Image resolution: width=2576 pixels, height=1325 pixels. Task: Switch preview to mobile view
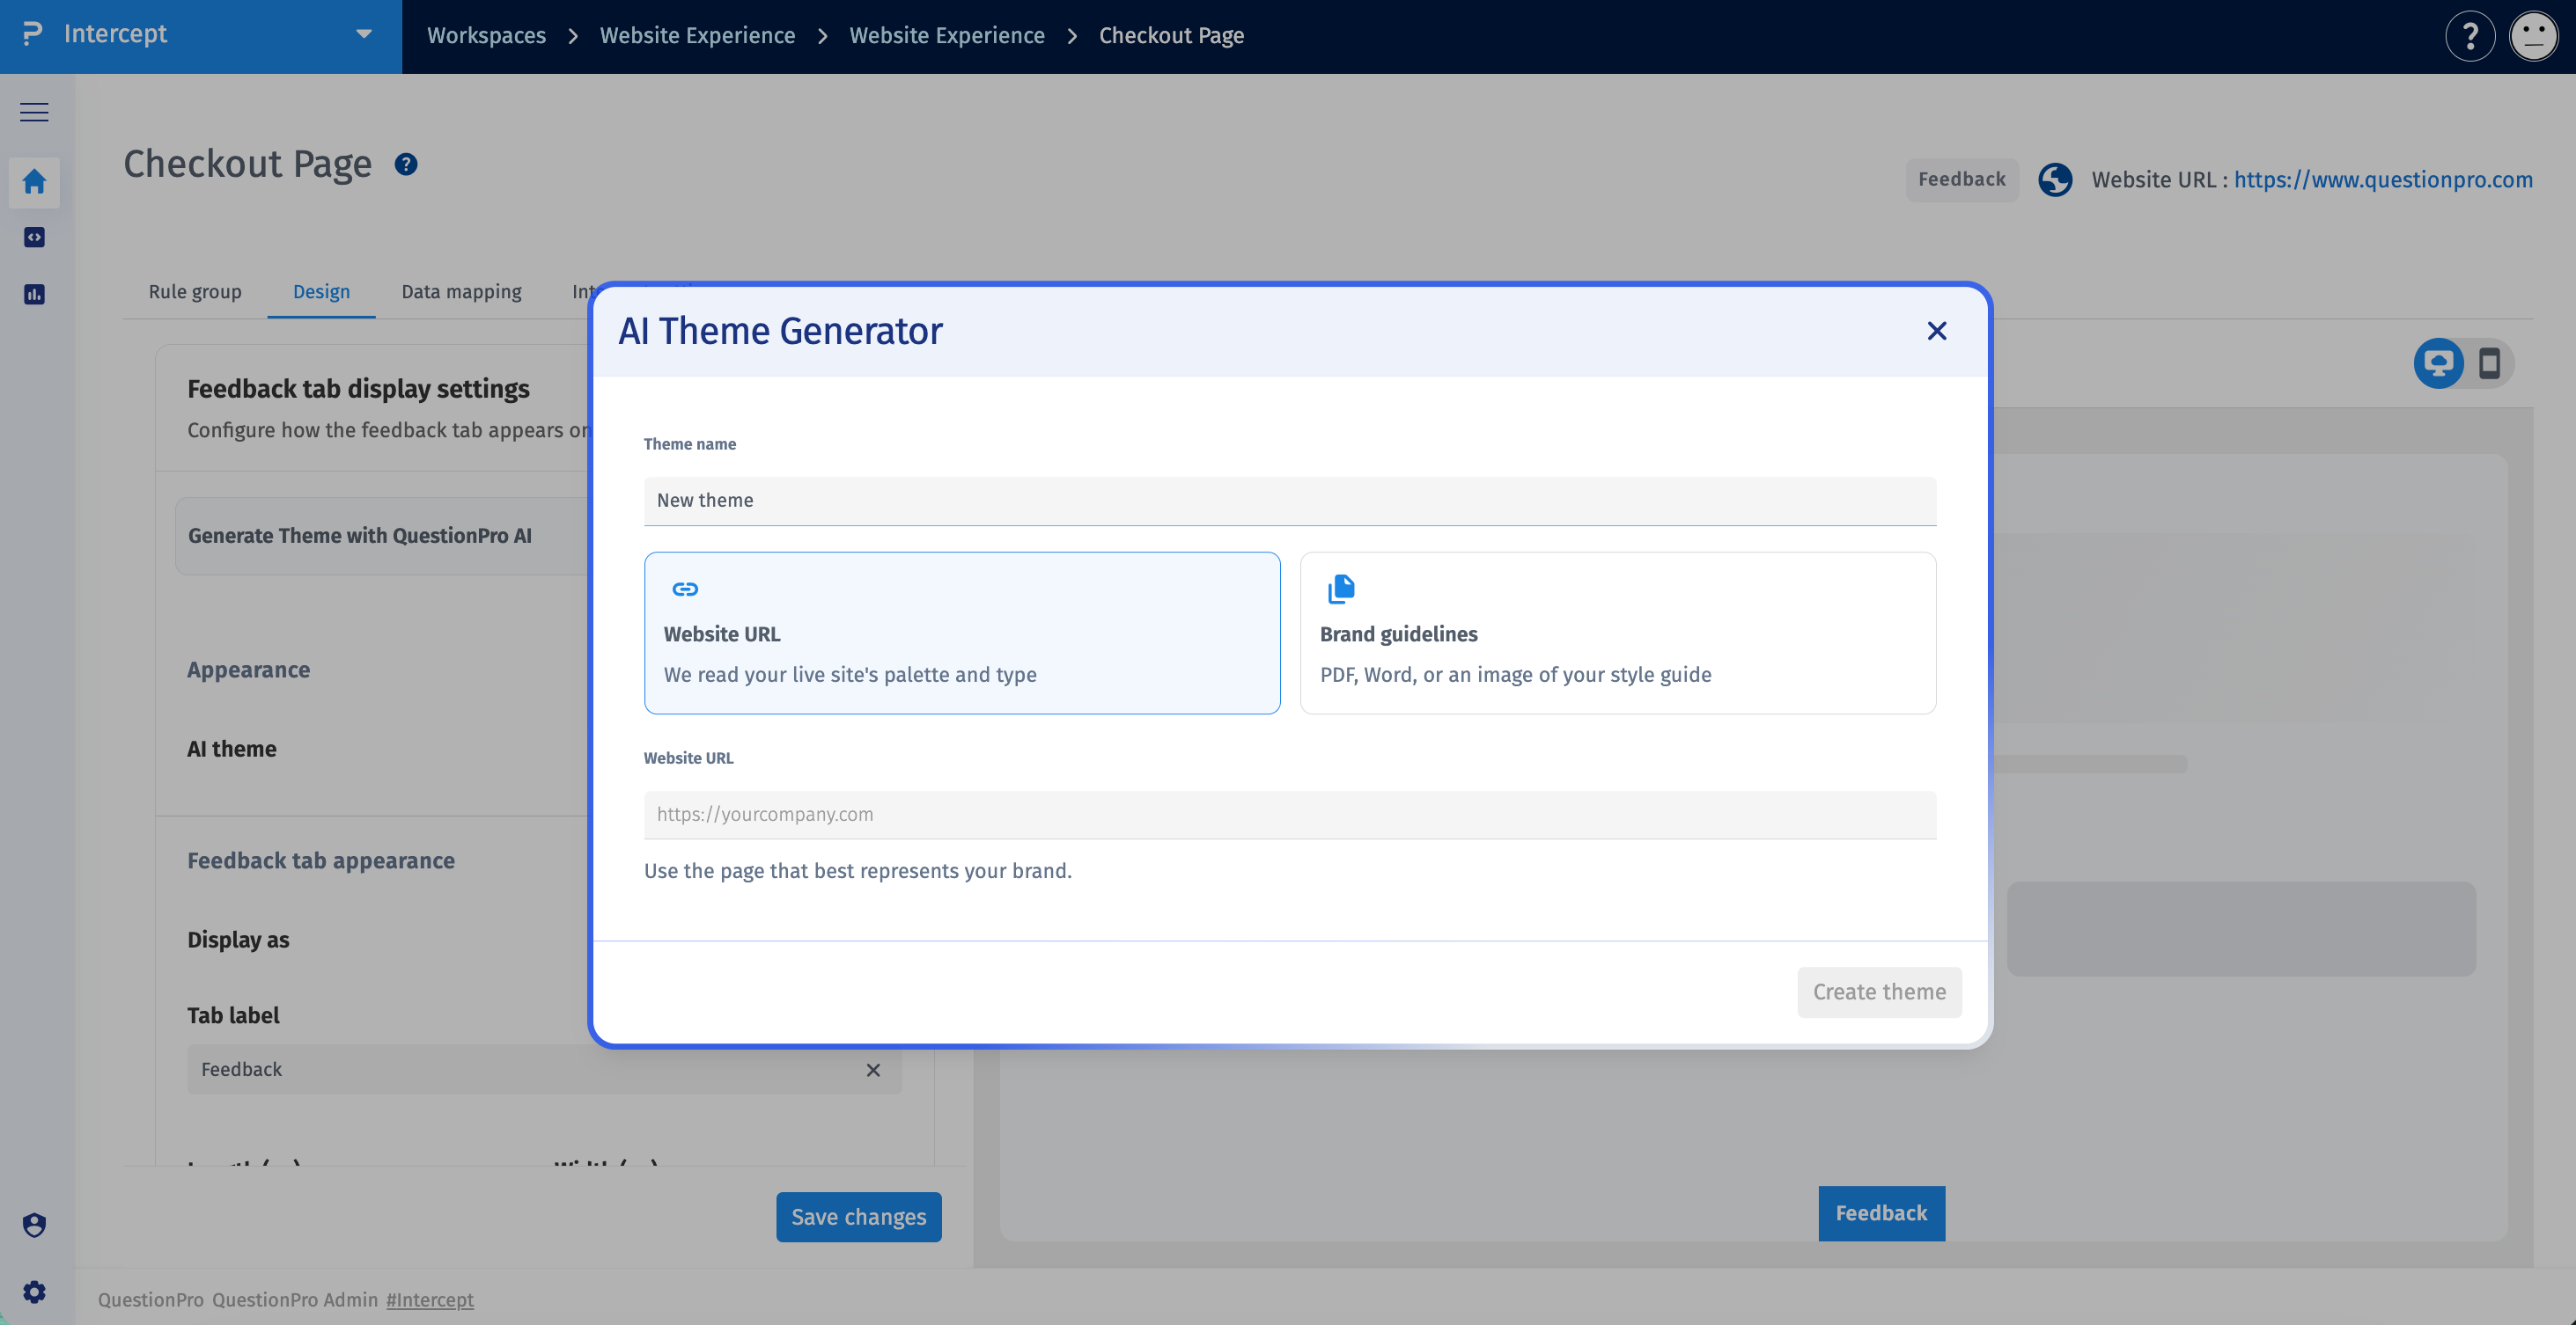2489,362
